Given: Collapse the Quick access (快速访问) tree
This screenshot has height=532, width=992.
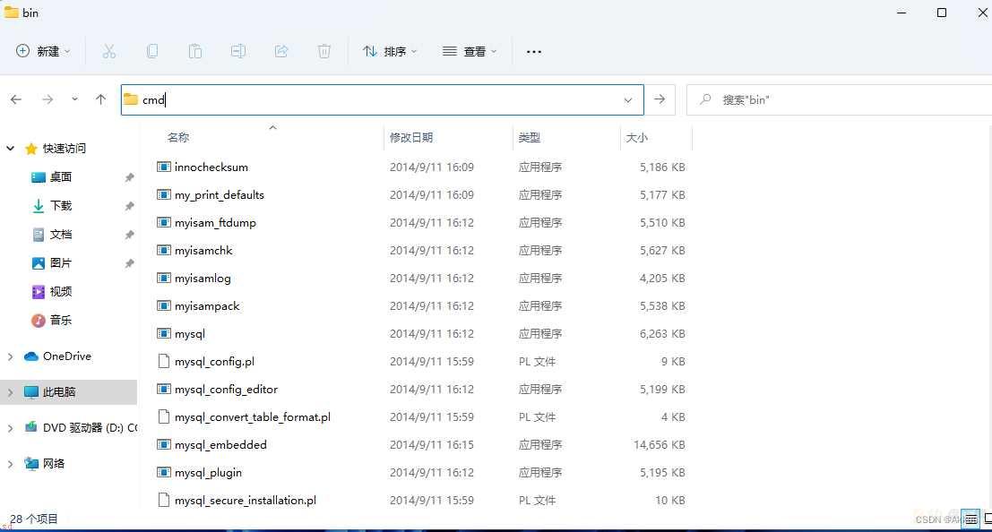Looking at the screenshot, I should (10, 149).
